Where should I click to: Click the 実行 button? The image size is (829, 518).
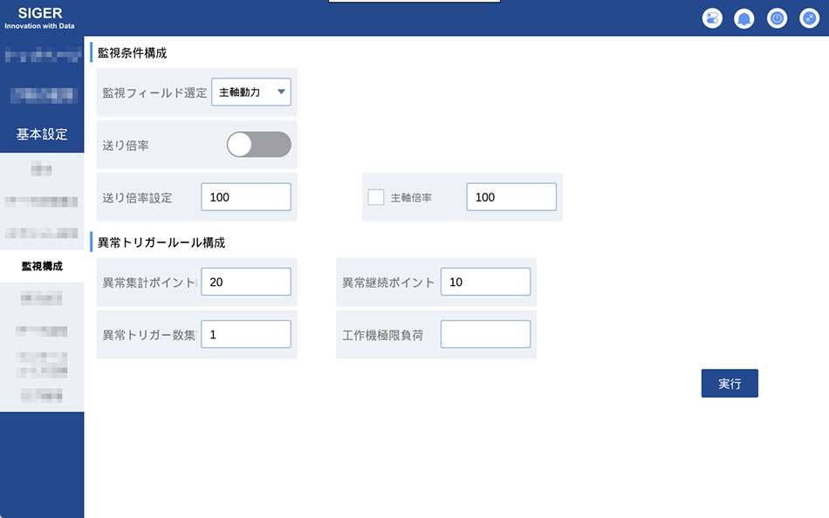[x=730, y=383]
